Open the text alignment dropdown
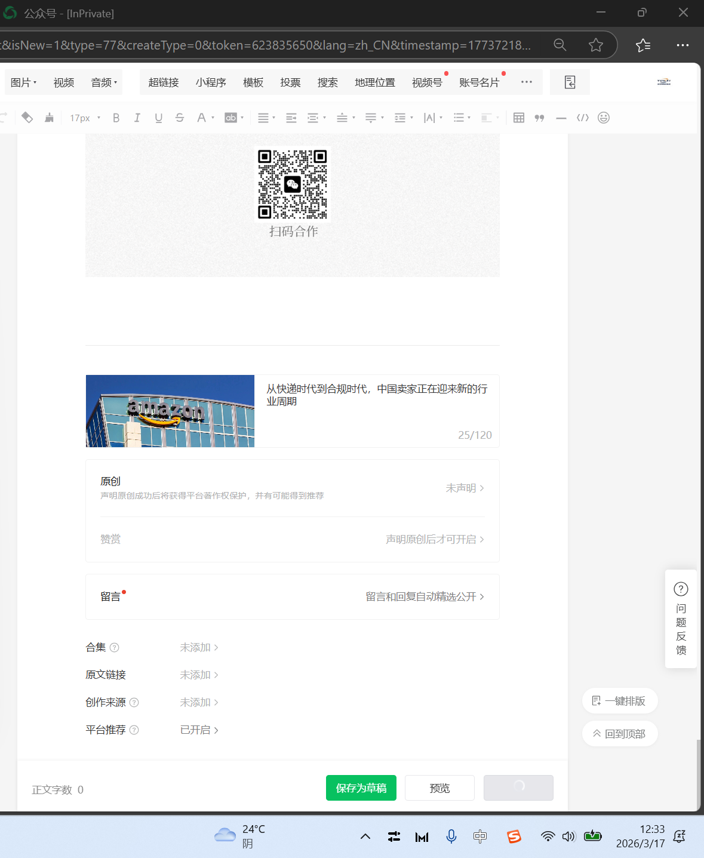Viewport: 704px width, 858px height. pyautogui.click(x=266, y=118)
